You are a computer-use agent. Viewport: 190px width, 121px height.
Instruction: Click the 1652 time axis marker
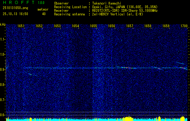pos(39,26)
